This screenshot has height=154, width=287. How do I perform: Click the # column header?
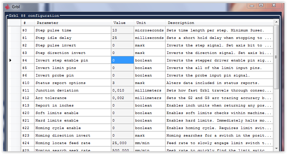(28, 23)
